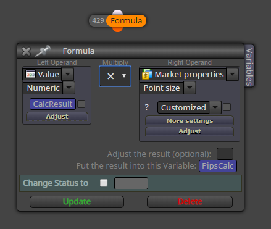The width and height of the screenshot is (271, 229).
Task: Select the orange Formula block
Action: pyautogui.click(x=126, y=20)
